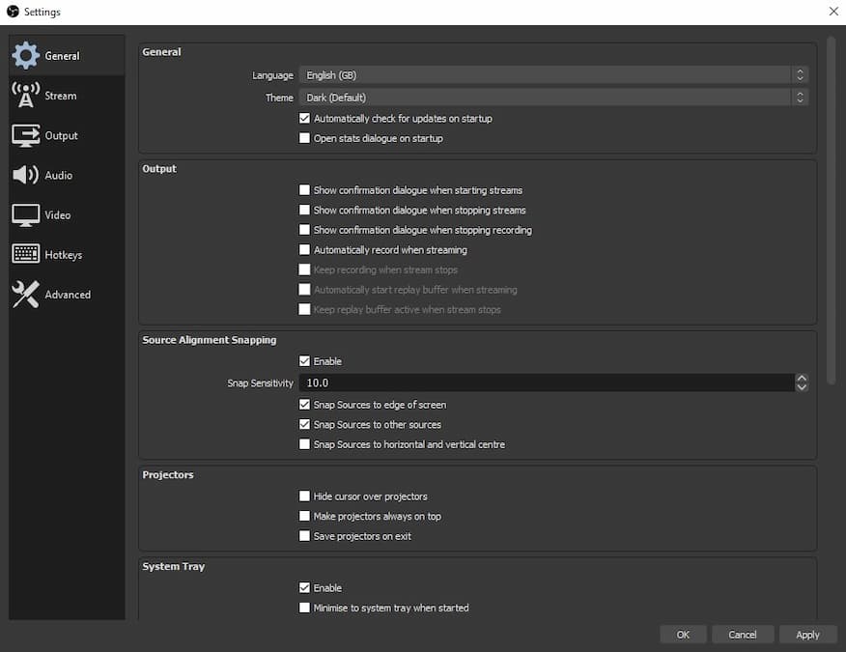Viewport: 846px width, 652px height.
Task: Untick snap sources to other sources
Action: [304, 424]
